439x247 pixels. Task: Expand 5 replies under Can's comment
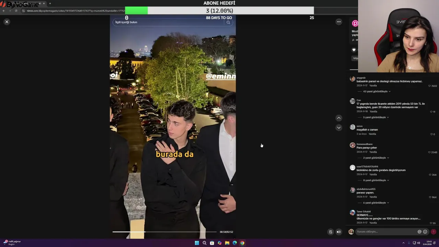[376, 117]
